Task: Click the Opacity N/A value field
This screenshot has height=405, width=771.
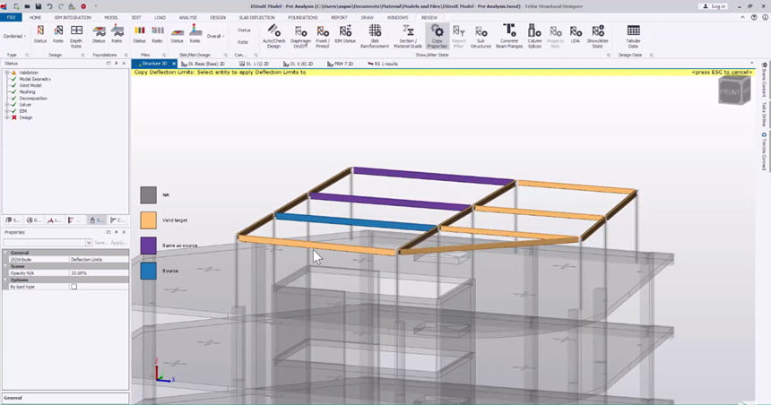Action: click(x=99, y=272)
